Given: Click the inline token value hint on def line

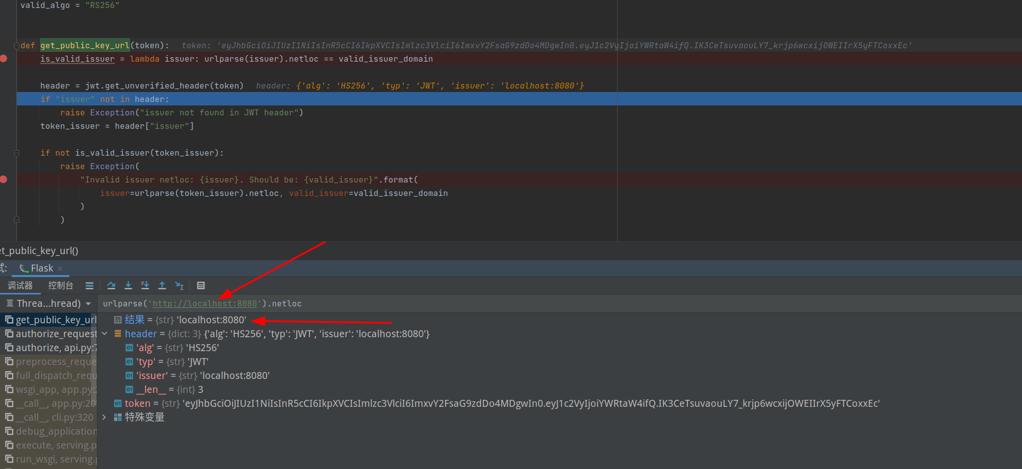Looking at the screenshot, I should tap(547, 45).
